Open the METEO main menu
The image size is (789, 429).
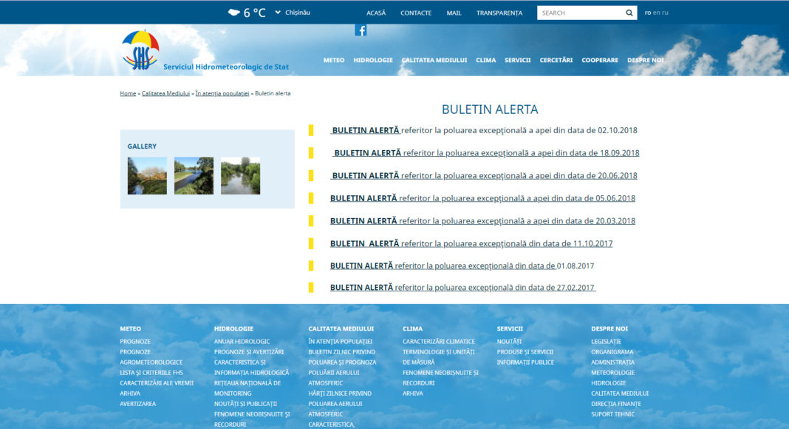334,60
